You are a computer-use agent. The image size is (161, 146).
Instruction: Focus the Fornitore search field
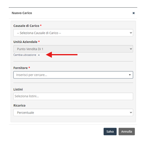click(x=73, y=75)
